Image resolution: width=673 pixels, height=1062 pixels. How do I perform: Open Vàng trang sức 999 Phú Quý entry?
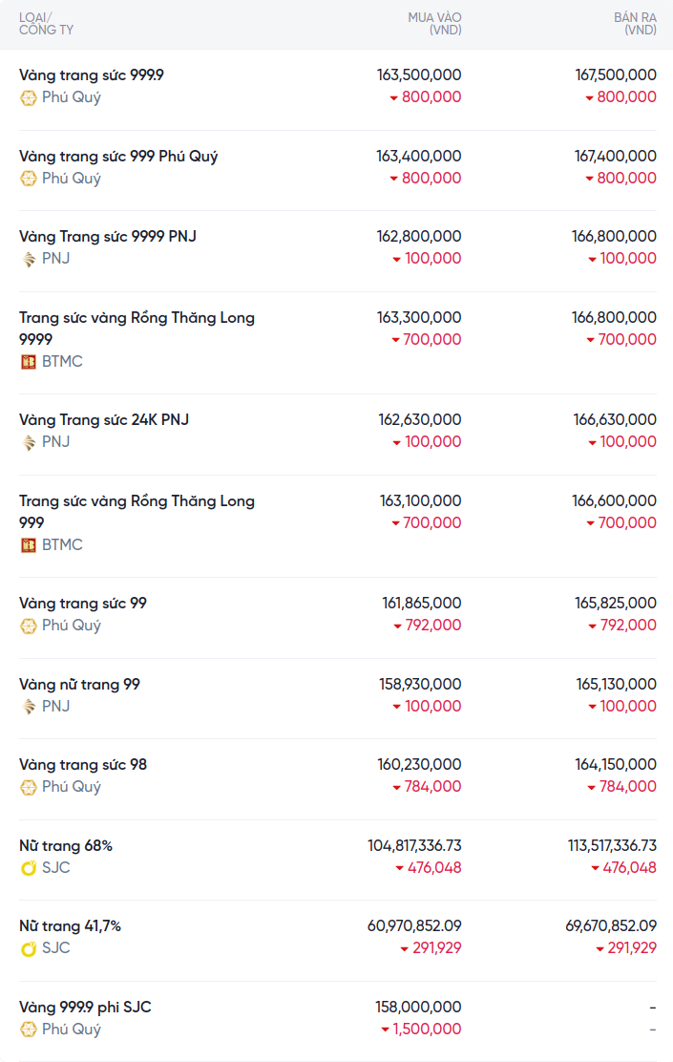pos(118,157)
